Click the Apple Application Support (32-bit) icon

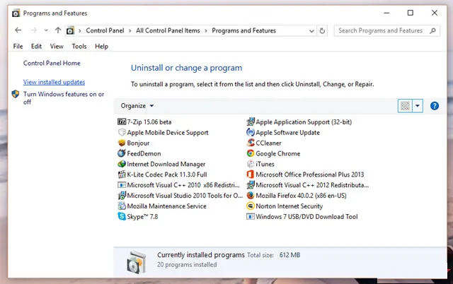[250, 122]
